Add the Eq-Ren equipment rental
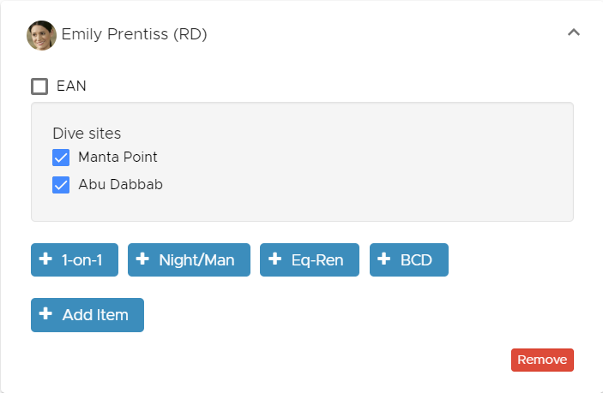The image size is (603, 393). pyautogui.click(x=310, y=259)
